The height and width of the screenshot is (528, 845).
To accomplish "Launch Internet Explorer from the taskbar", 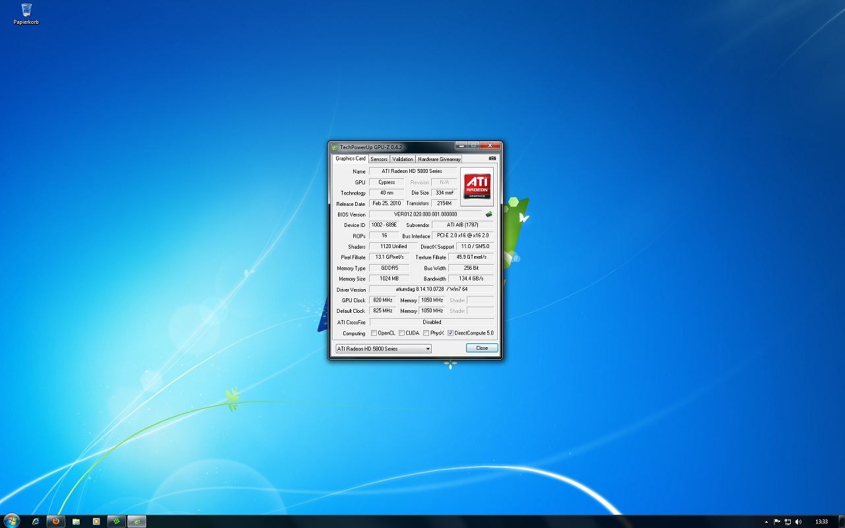I will point(36,521).
